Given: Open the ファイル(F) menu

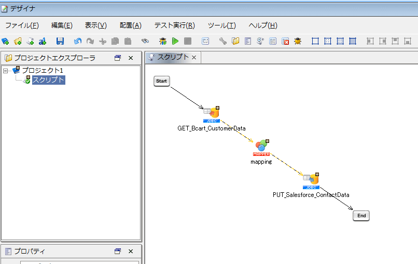Looking at the screenshot, I should pyautogui.click(x=22, y=25).
